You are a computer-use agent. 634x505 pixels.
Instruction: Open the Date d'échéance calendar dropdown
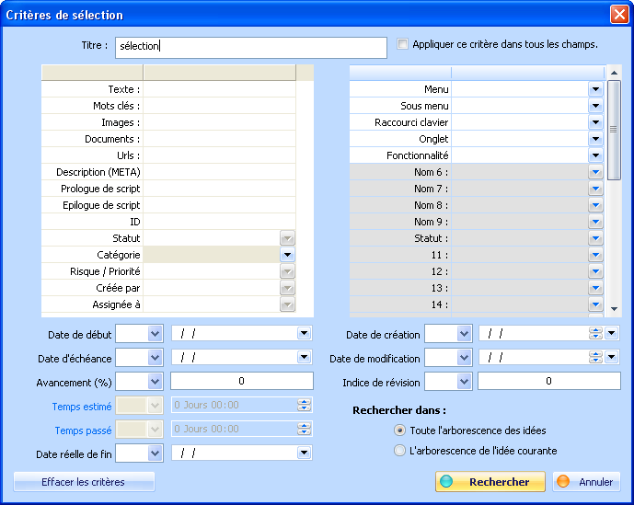tap(304, 358)
